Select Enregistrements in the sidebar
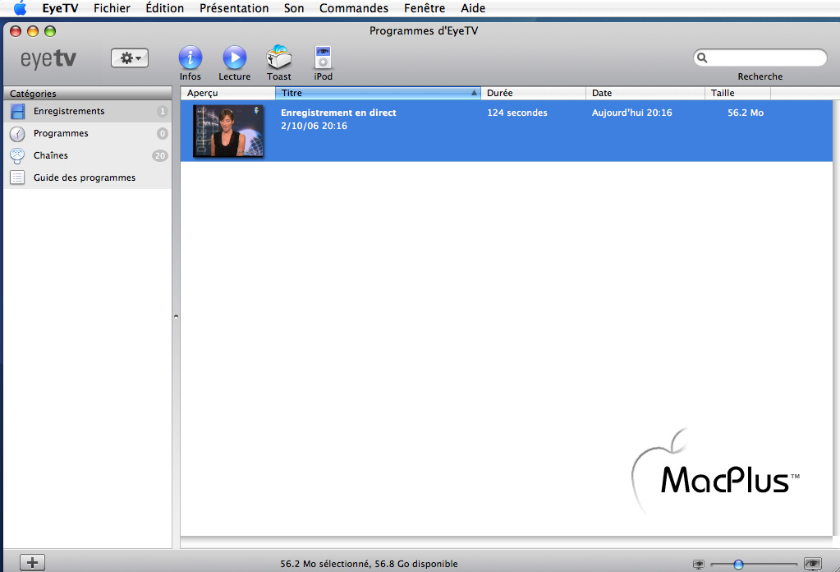Image resolution: width=840 pixels, height=572 pixels. [88, 112]
